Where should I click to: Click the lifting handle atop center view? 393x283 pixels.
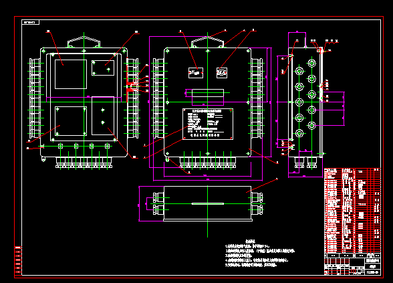tap(207, 42)
